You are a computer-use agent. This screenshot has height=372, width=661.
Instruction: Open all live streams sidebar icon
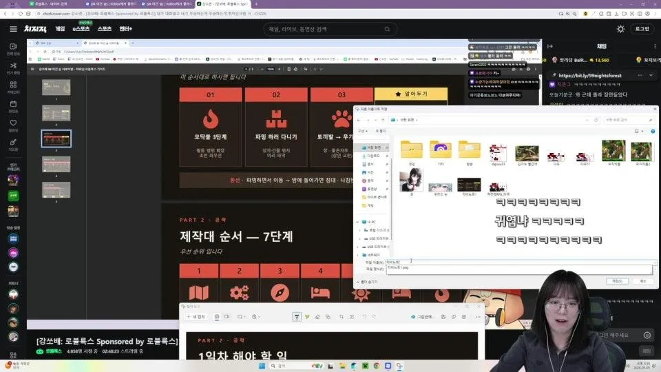[13, 46]
